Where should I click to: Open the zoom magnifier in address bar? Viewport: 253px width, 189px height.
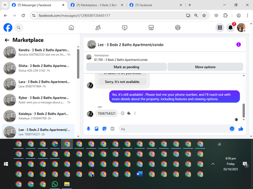click(196, 16)
